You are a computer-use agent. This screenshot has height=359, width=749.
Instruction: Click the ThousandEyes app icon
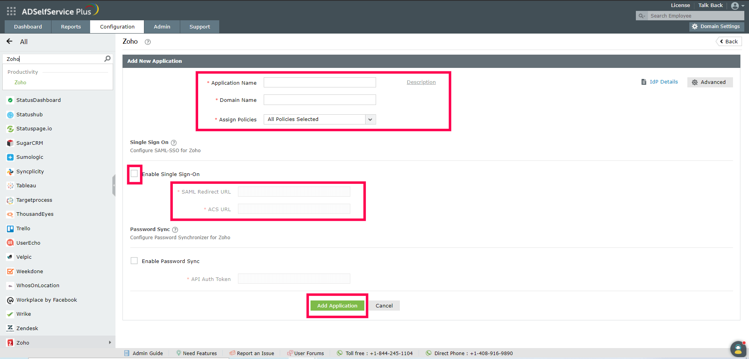point(10,214)
